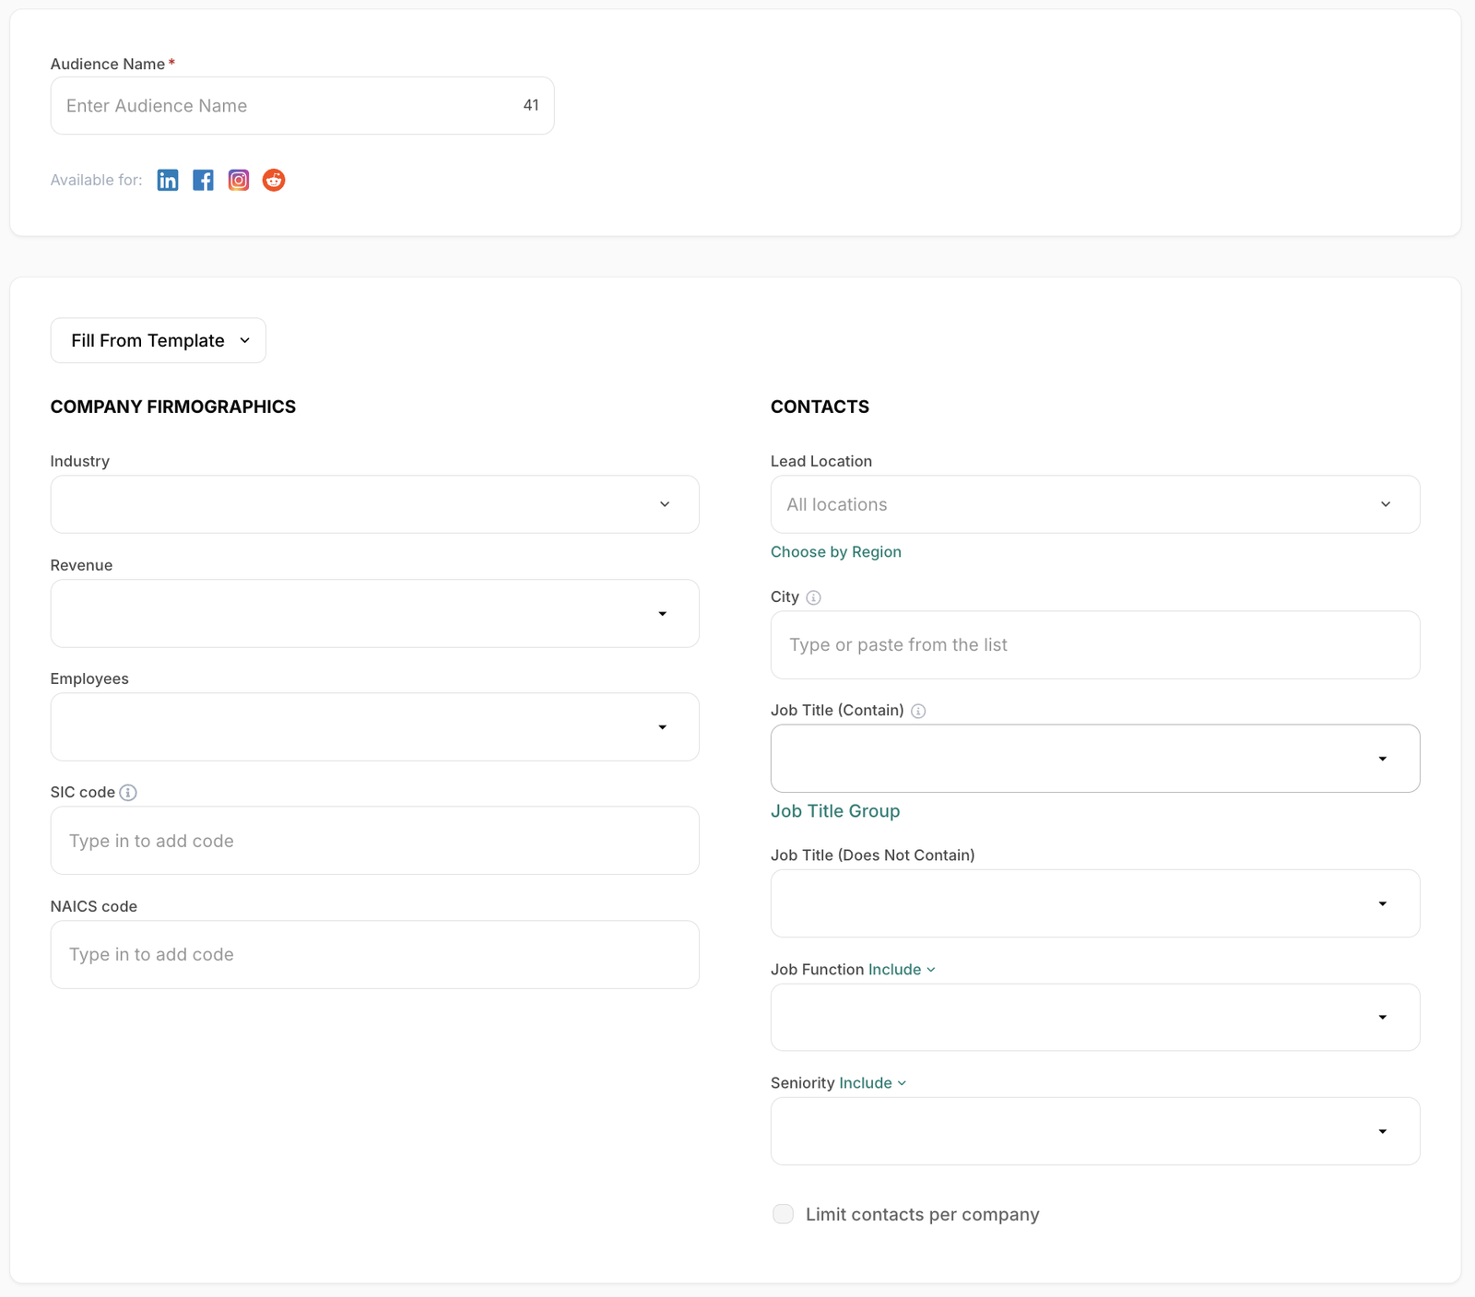Open the Job Function field dropdown
1475x1297 pixels.
pyautogui.click(x=1095, y=1018)
